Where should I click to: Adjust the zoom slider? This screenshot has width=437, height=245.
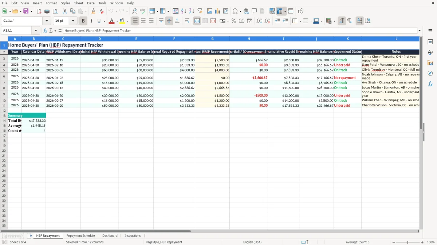(x=408, y=242)
